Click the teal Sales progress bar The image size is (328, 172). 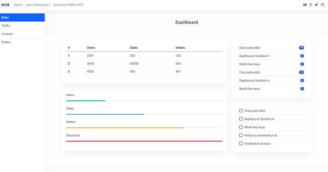(105, 114)
